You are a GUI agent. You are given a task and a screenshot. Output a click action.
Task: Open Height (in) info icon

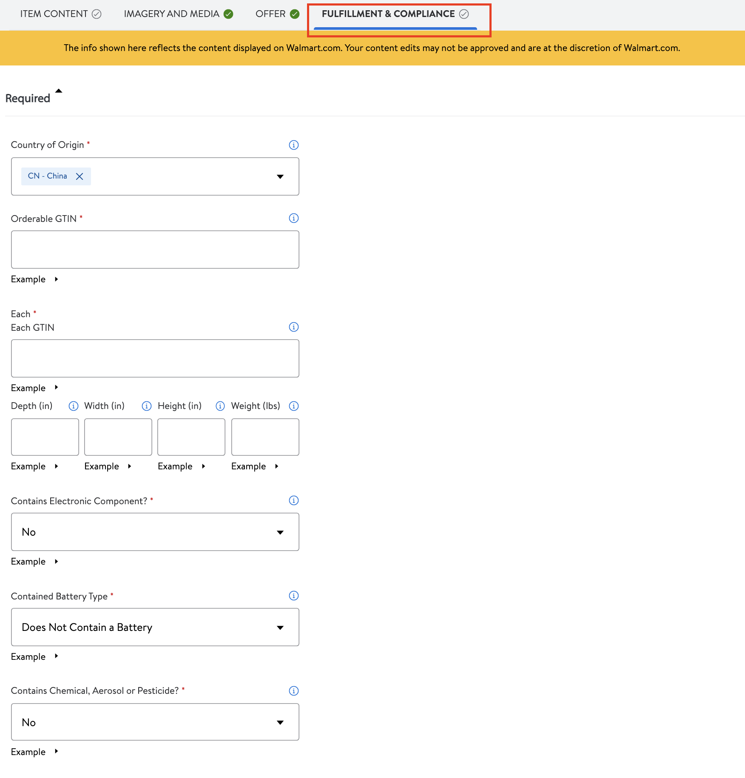click(220, 406)
